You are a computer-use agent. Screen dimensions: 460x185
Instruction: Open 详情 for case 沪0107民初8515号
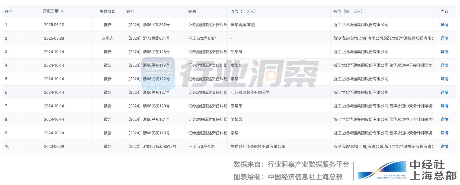coord(444,146)
